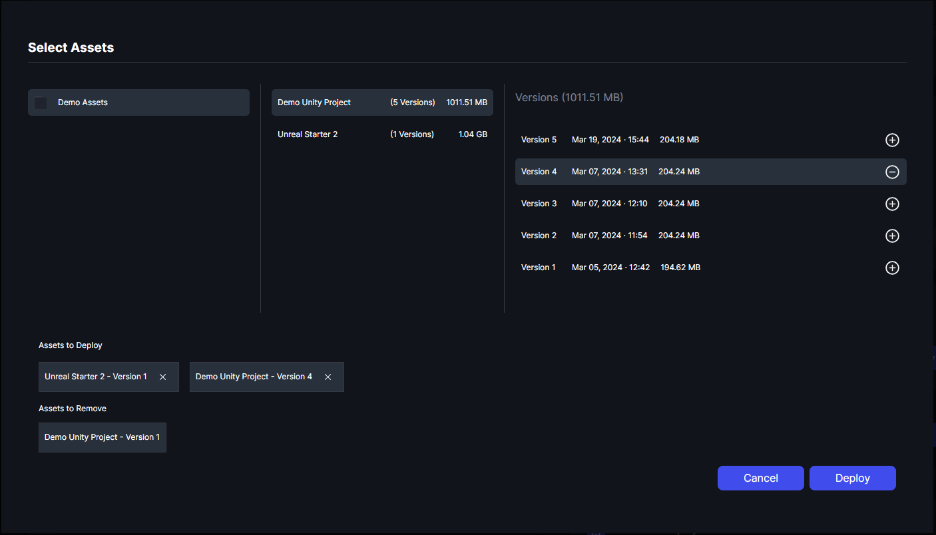Click the Assets to Deploy label
The width and height of the screenshot is (936, 535).
tap(71, 345)
